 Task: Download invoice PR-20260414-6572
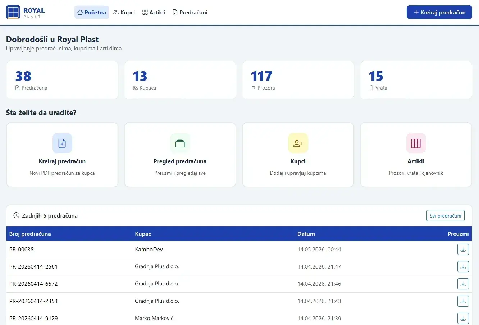[463, 284]
